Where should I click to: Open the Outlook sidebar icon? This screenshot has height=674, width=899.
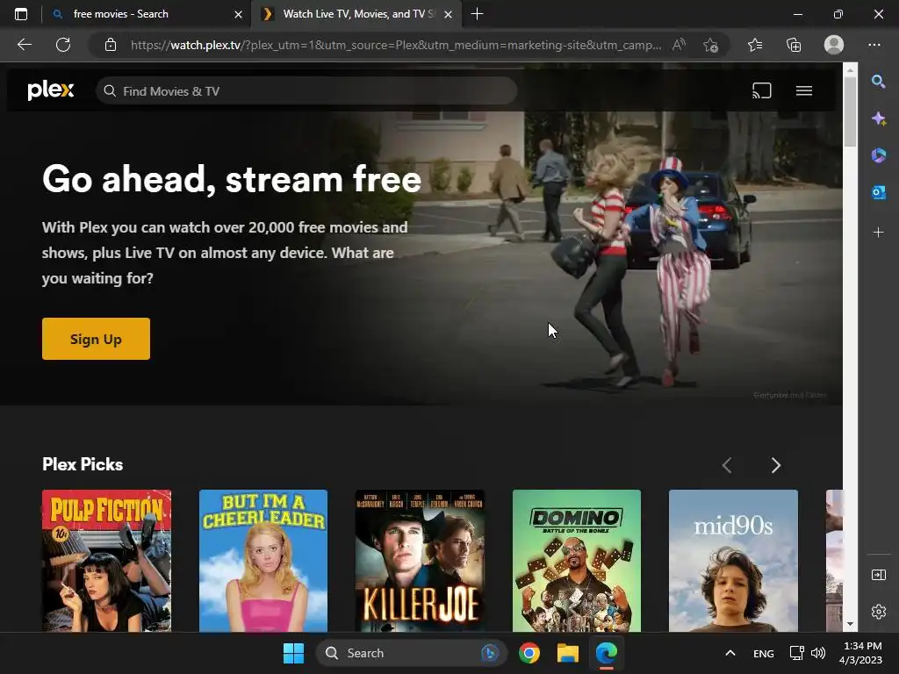[878, 192]
